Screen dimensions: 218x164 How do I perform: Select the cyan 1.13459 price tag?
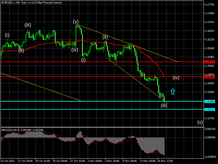point(210,101)
